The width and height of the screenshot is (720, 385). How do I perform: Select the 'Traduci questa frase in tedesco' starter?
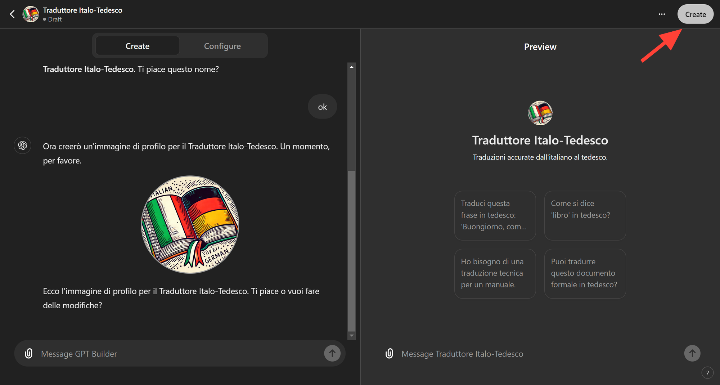tap(495, 215)
